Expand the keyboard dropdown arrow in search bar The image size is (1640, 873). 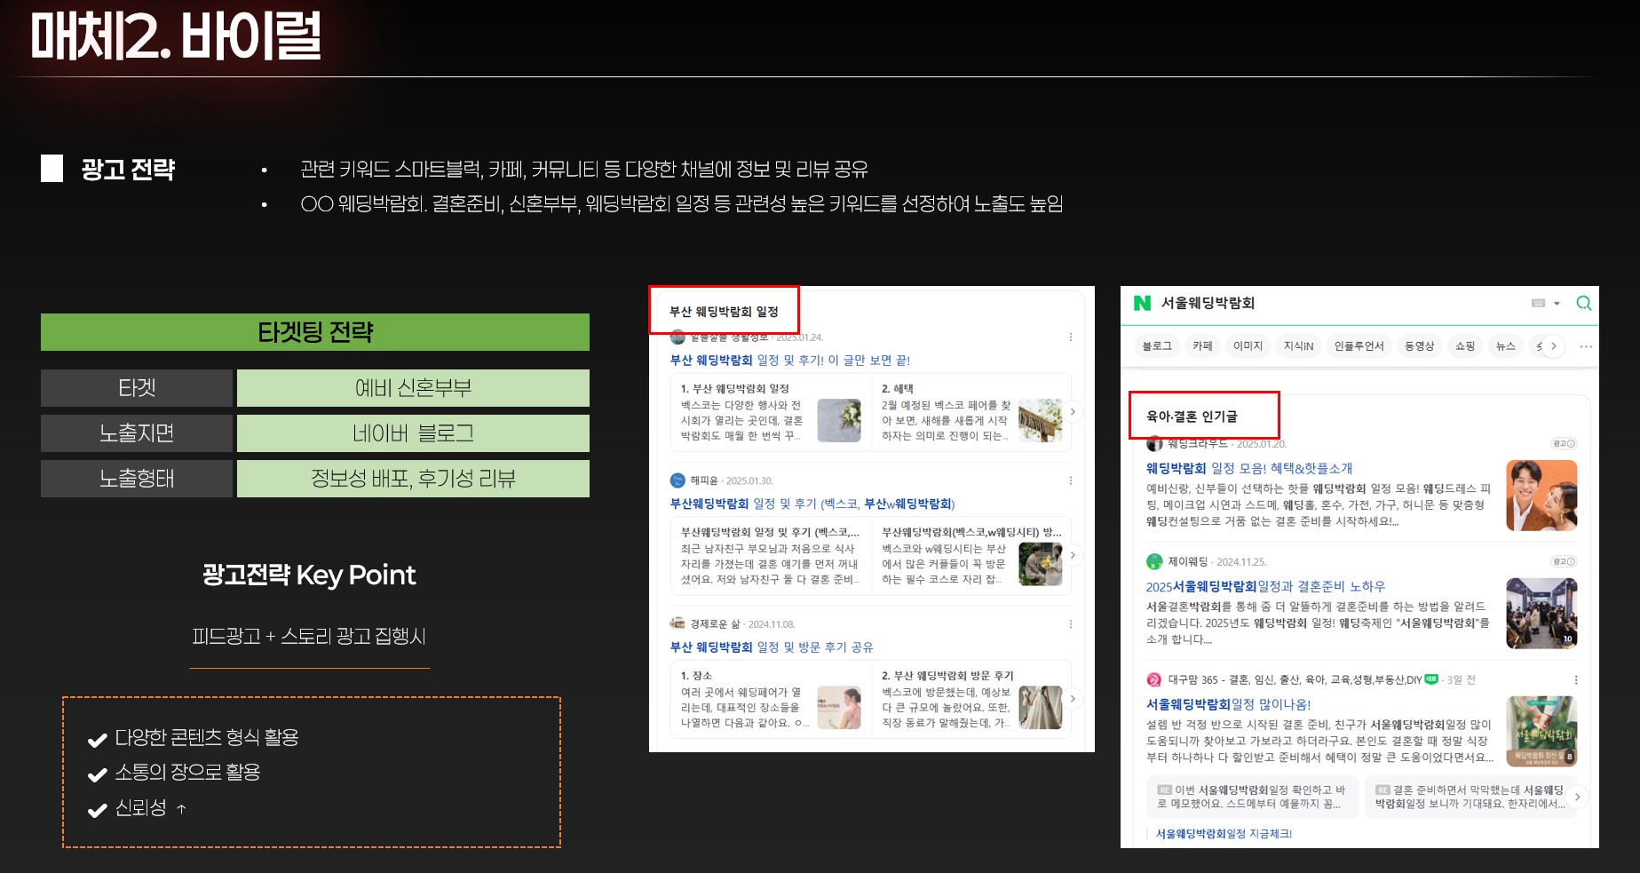(1557, 304)
